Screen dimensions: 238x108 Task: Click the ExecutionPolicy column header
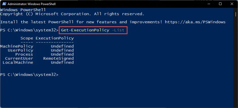click(x=55, y=38)
